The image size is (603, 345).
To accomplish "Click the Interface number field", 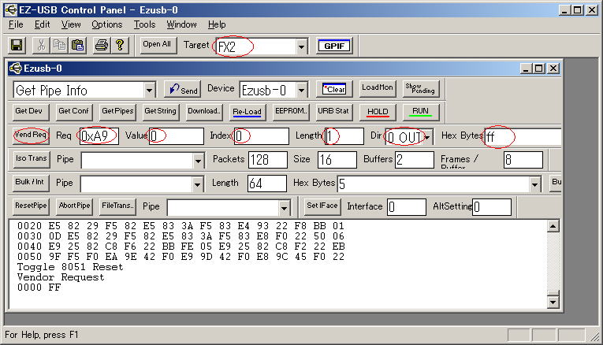I will point(407,207).
